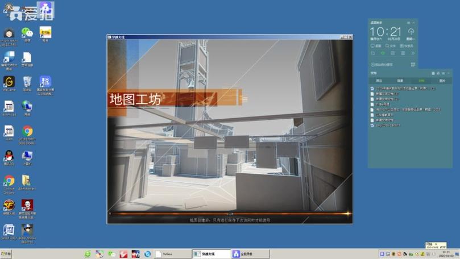Expand the double-arrow icon in widget row
Screen dimensions: 460x259
click(413, 53)
